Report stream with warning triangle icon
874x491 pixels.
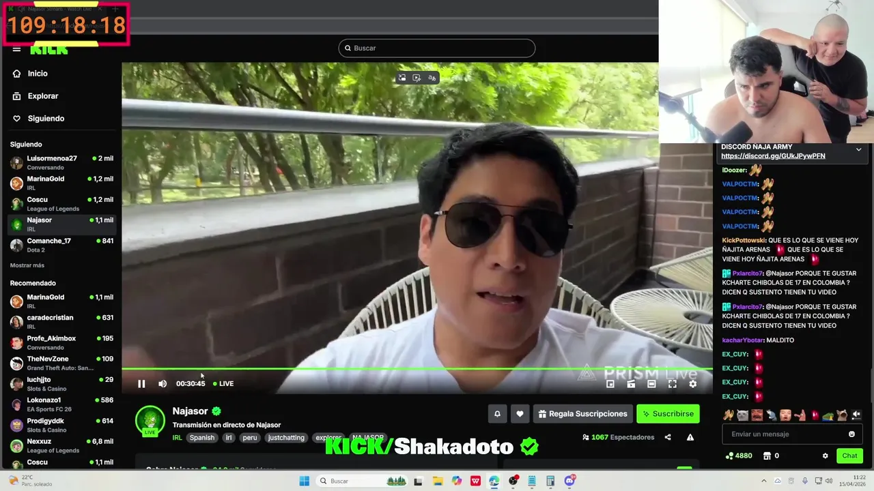pos(690,437)
